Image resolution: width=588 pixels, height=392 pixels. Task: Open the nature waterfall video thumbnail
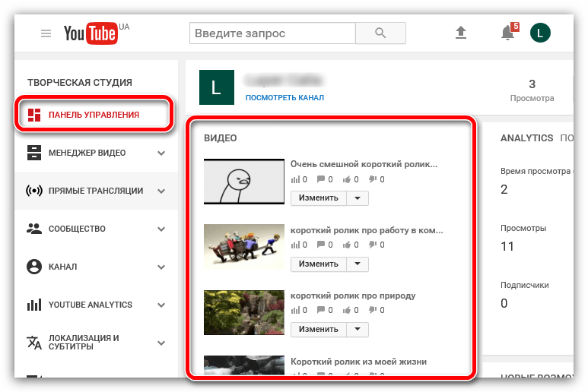click(244, 312)
